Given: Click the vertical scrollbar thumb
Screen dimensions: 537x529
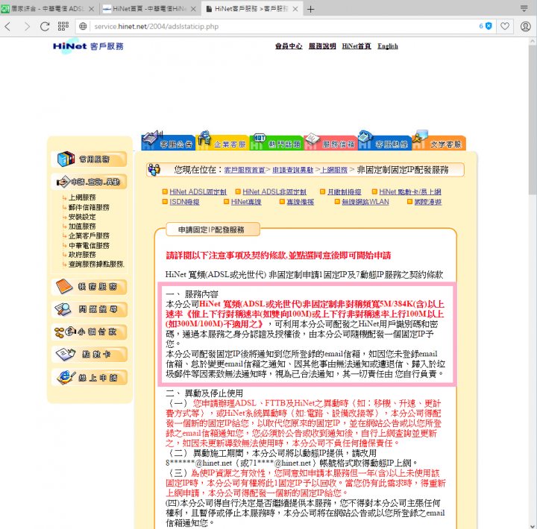Looking at the screenshot, I should [533, 120].
